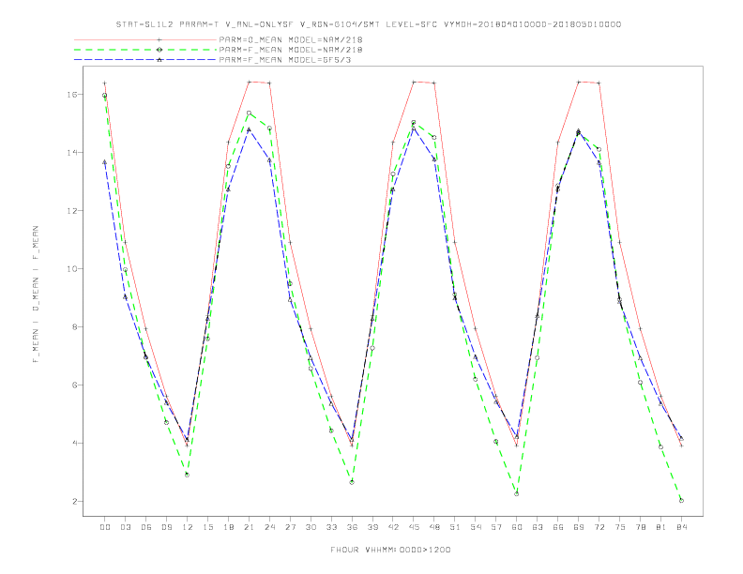Click y-axis tick label 10
This screenshot has width=743, height=574.
[72, 268]
